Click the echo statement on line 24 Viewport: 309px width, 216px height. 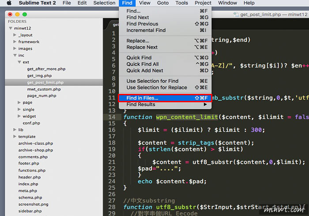(x=145, y=181)
